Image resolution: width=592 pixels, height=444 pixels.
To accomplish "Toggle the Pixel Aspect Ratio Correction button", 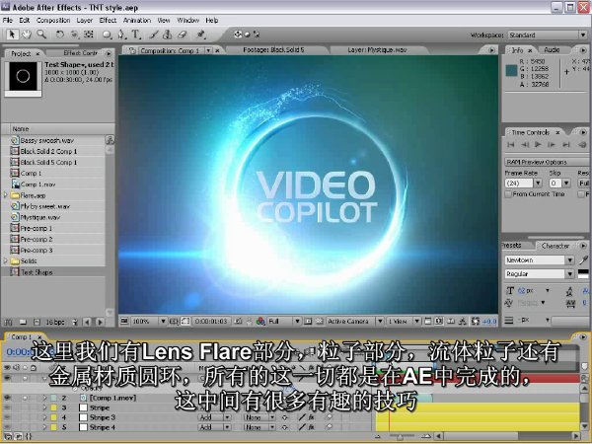I will tap(428, 322).
